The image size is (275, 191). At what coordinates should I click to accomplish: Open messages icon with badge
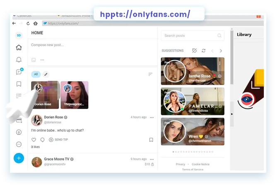pyautogui.click(x=19, y=71)
